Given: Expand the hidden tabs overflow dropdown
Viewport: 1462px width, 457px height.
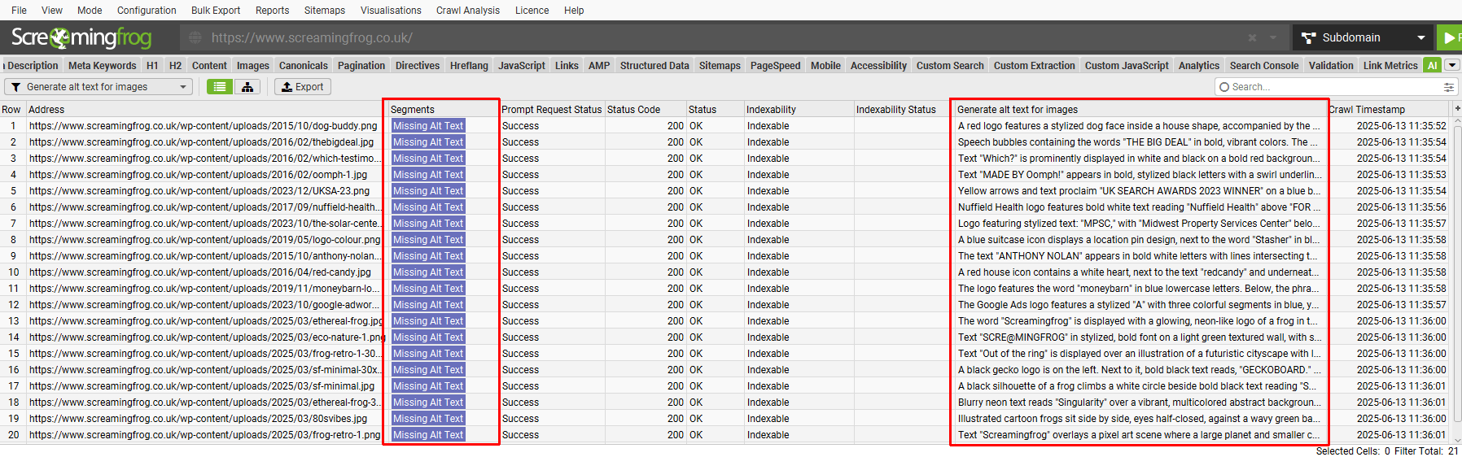Looking at the screenshot, I should click(1451, 65).
